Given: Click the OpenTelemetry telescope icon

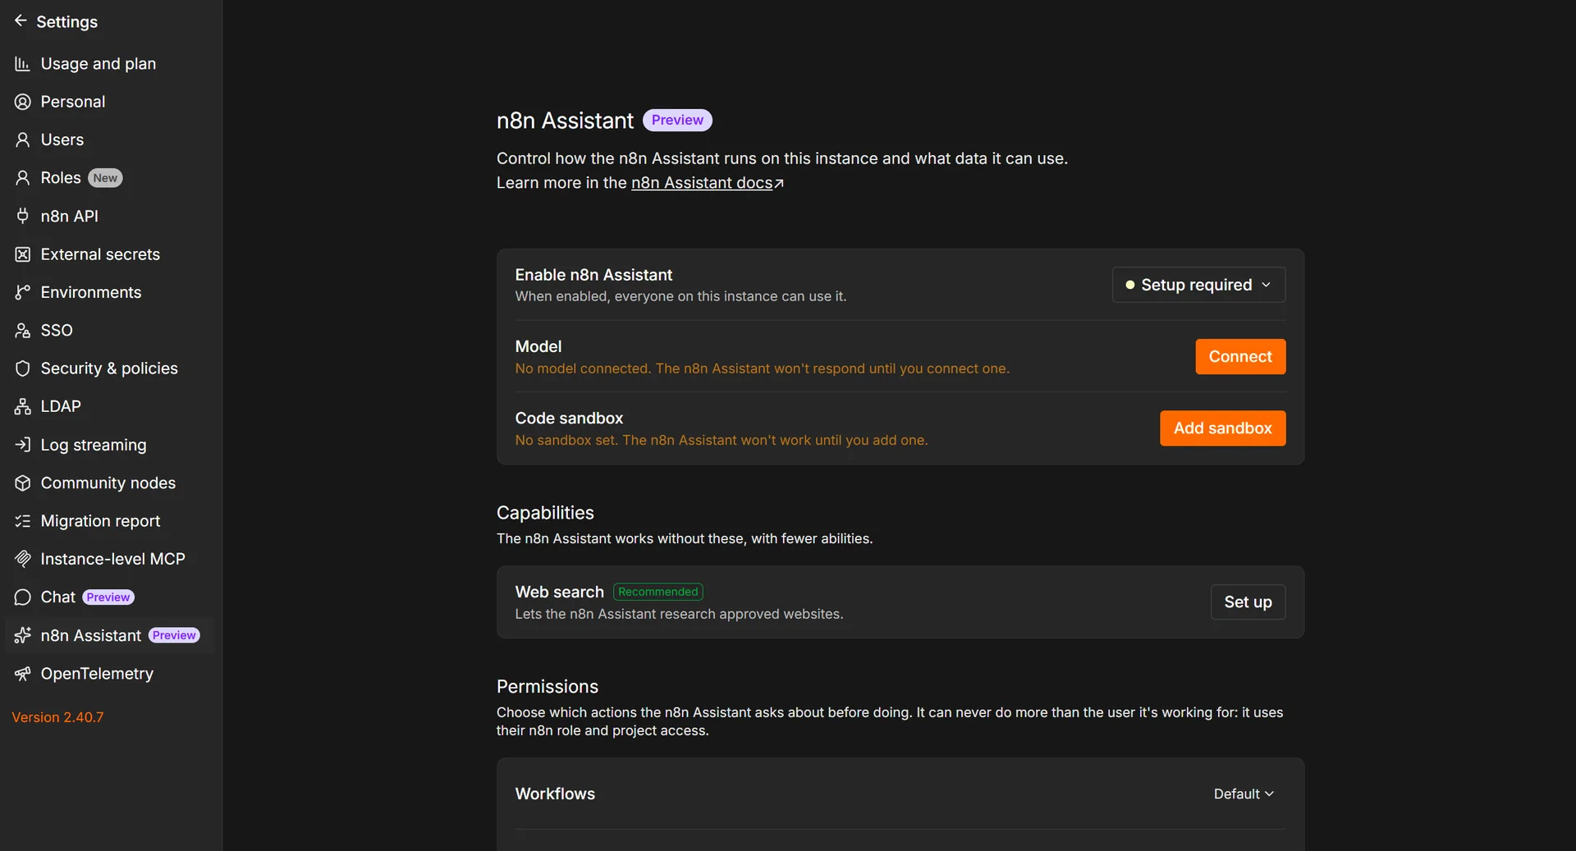Looking at the screenshot, I should pyautogui.click(x=22, y=674).
